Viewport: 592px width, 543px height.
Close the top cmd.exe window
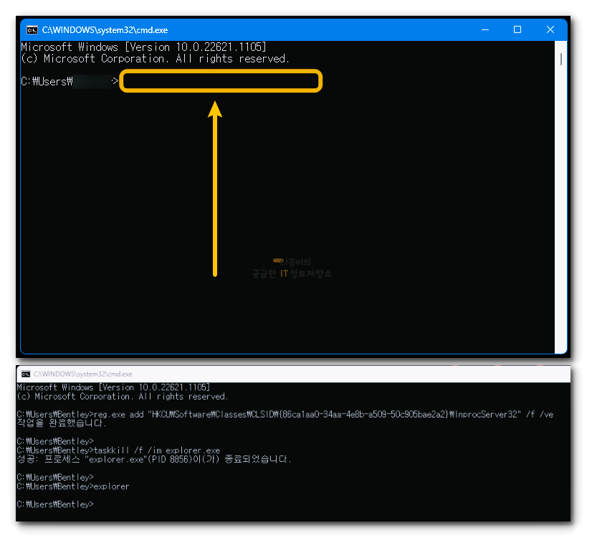tap(550, 29)
